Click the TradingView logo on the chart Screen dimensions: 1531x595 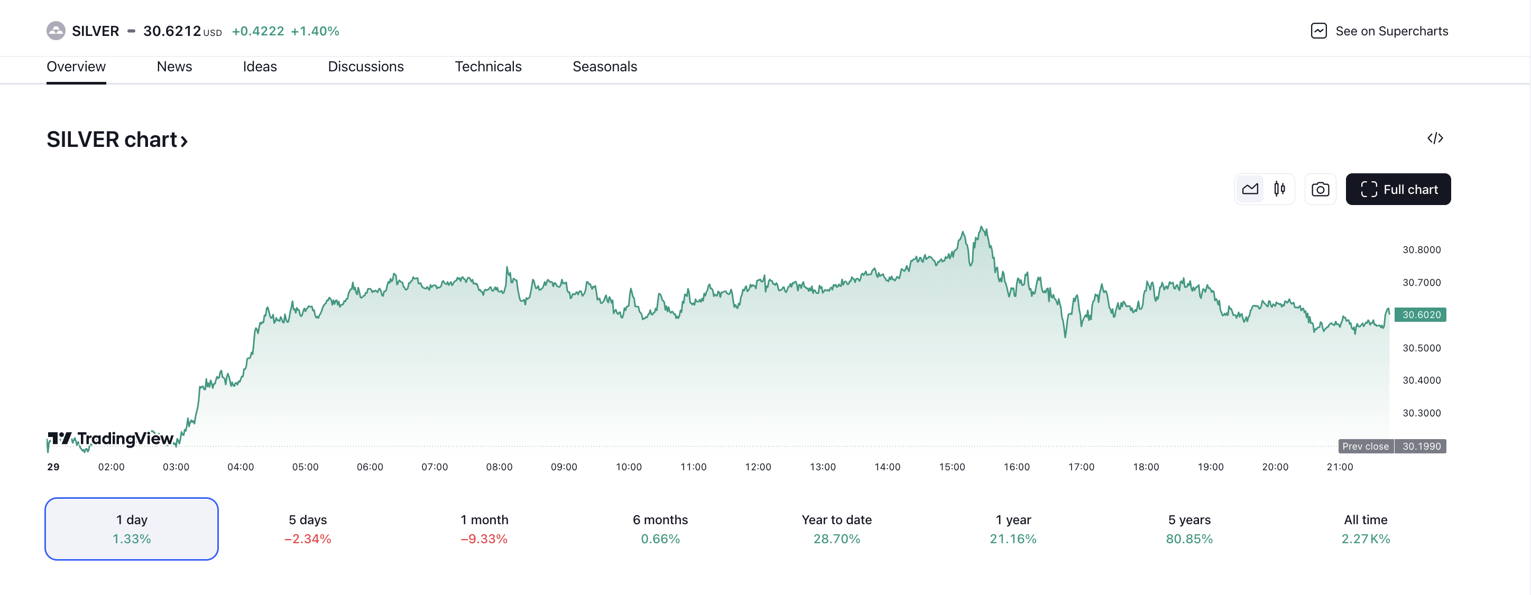[x=111, y=439]
